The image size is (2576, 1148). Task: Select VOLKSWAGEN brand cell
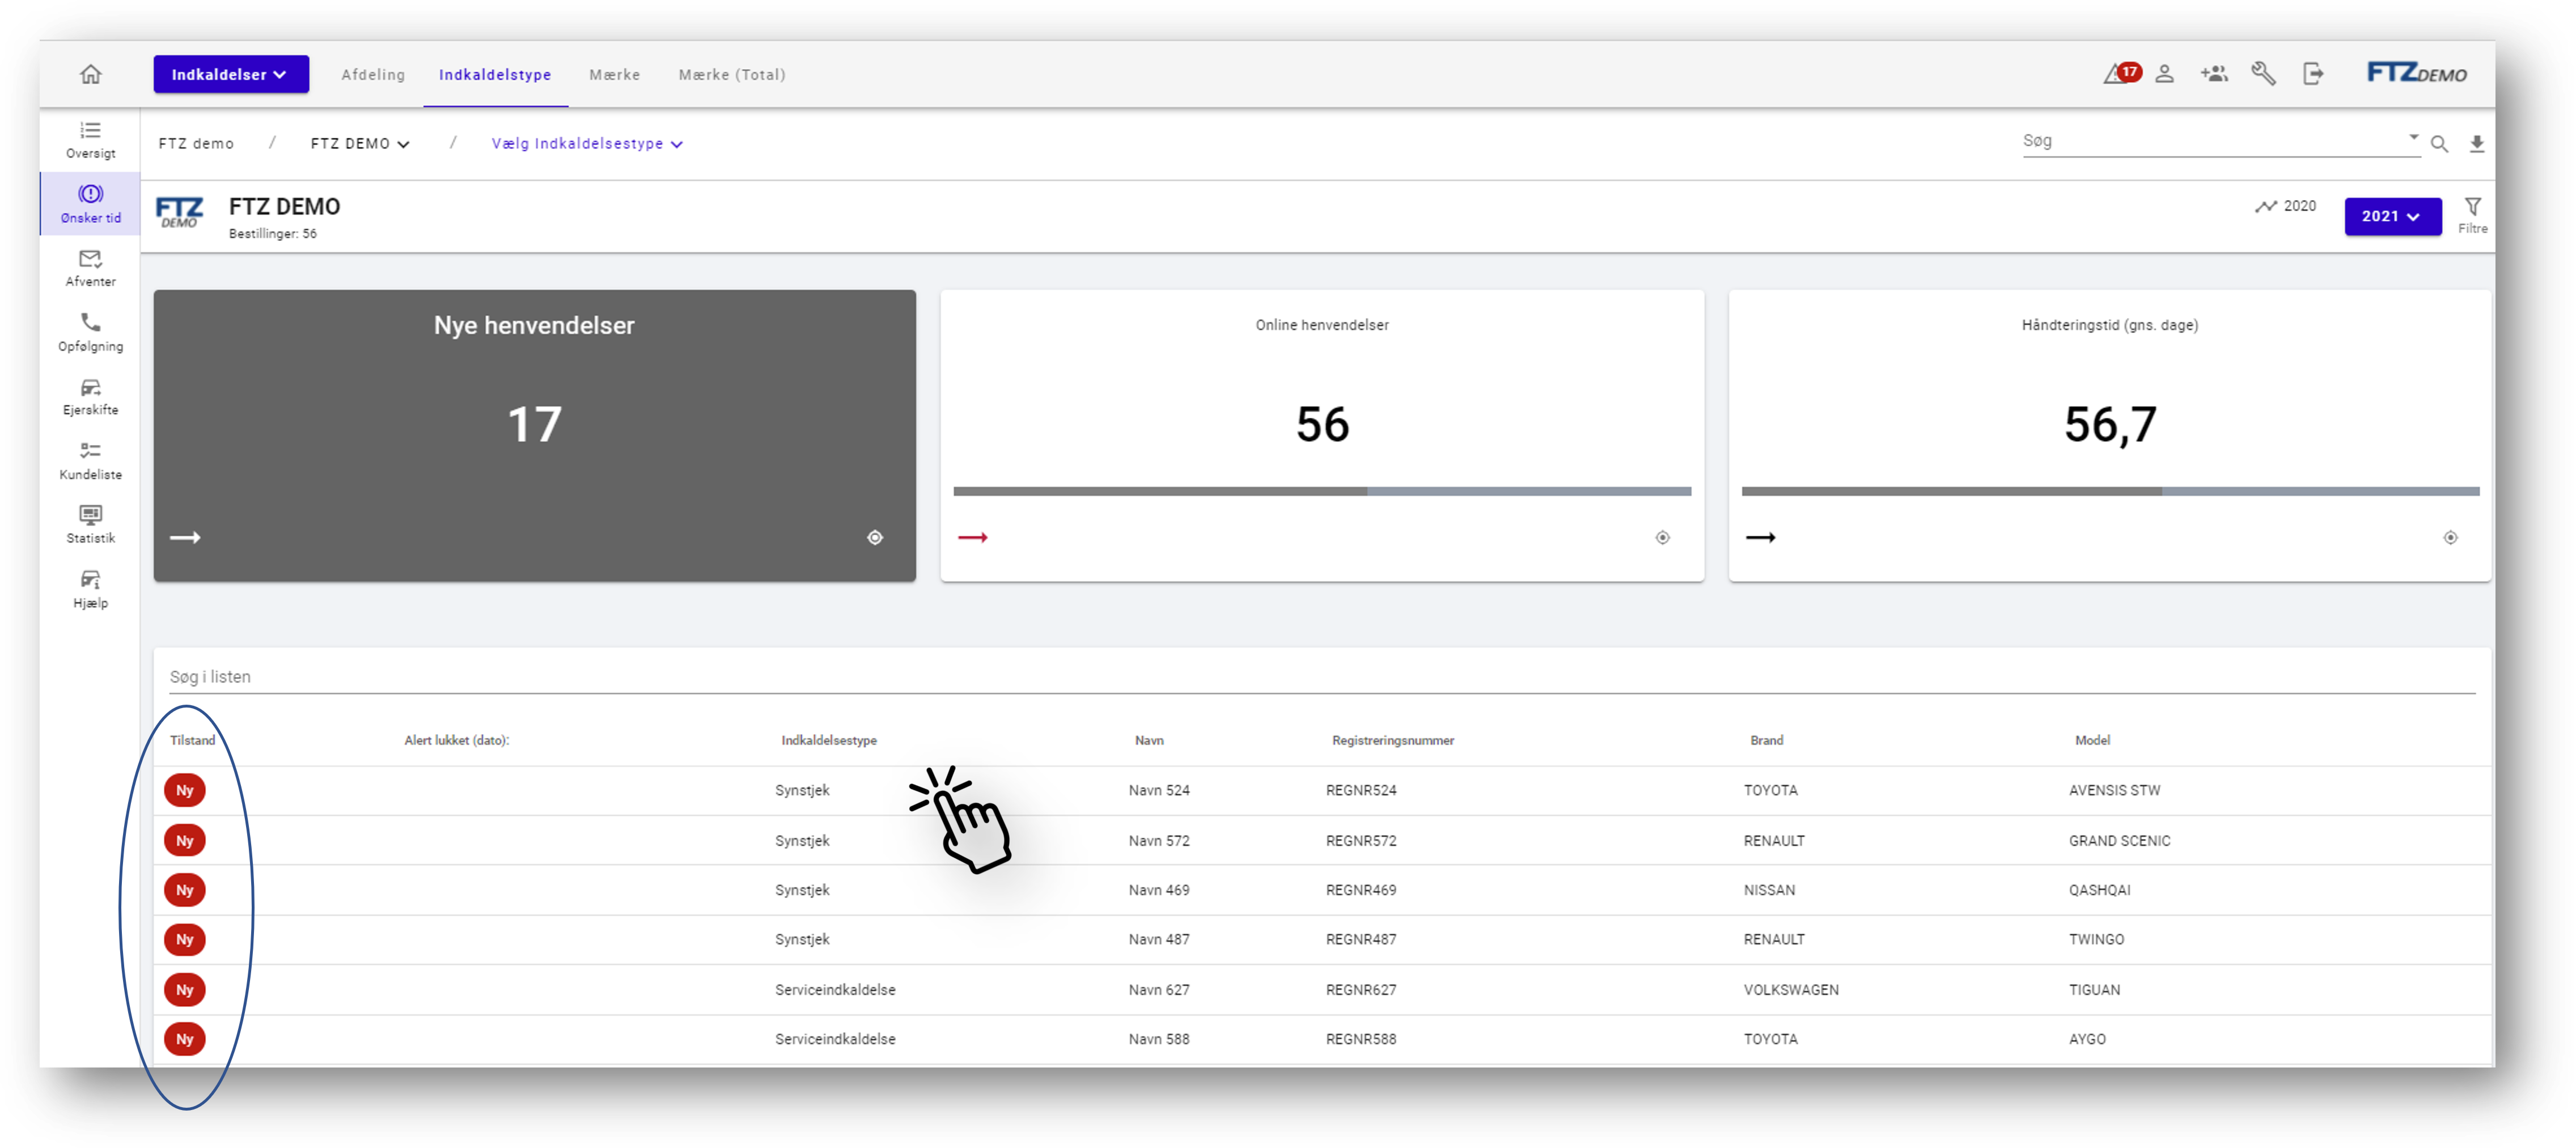click(1791, 989)
